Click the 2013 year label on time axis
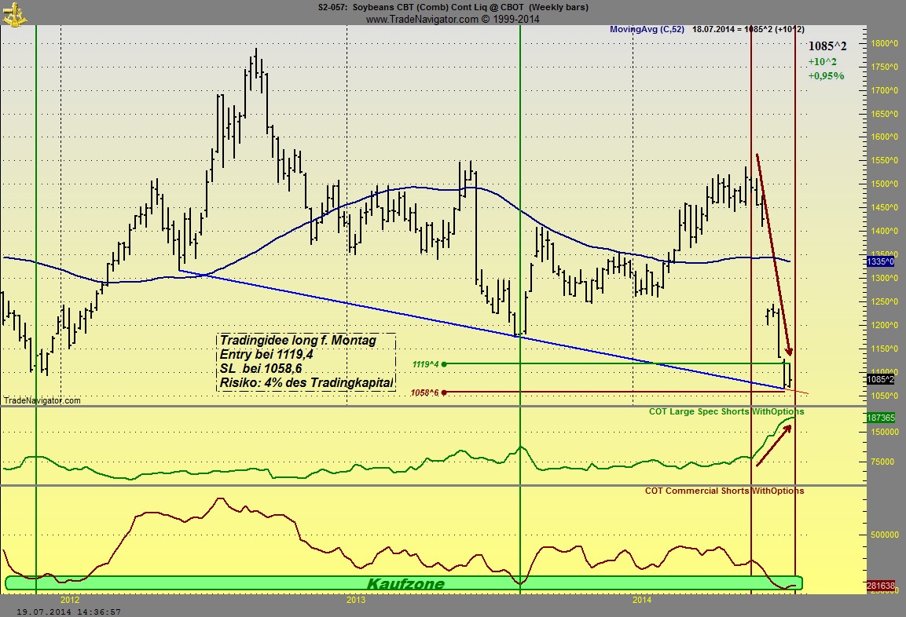 (356, 601)
